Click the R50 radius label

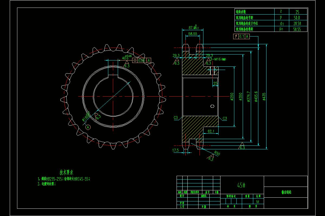(x=217, y=153)
